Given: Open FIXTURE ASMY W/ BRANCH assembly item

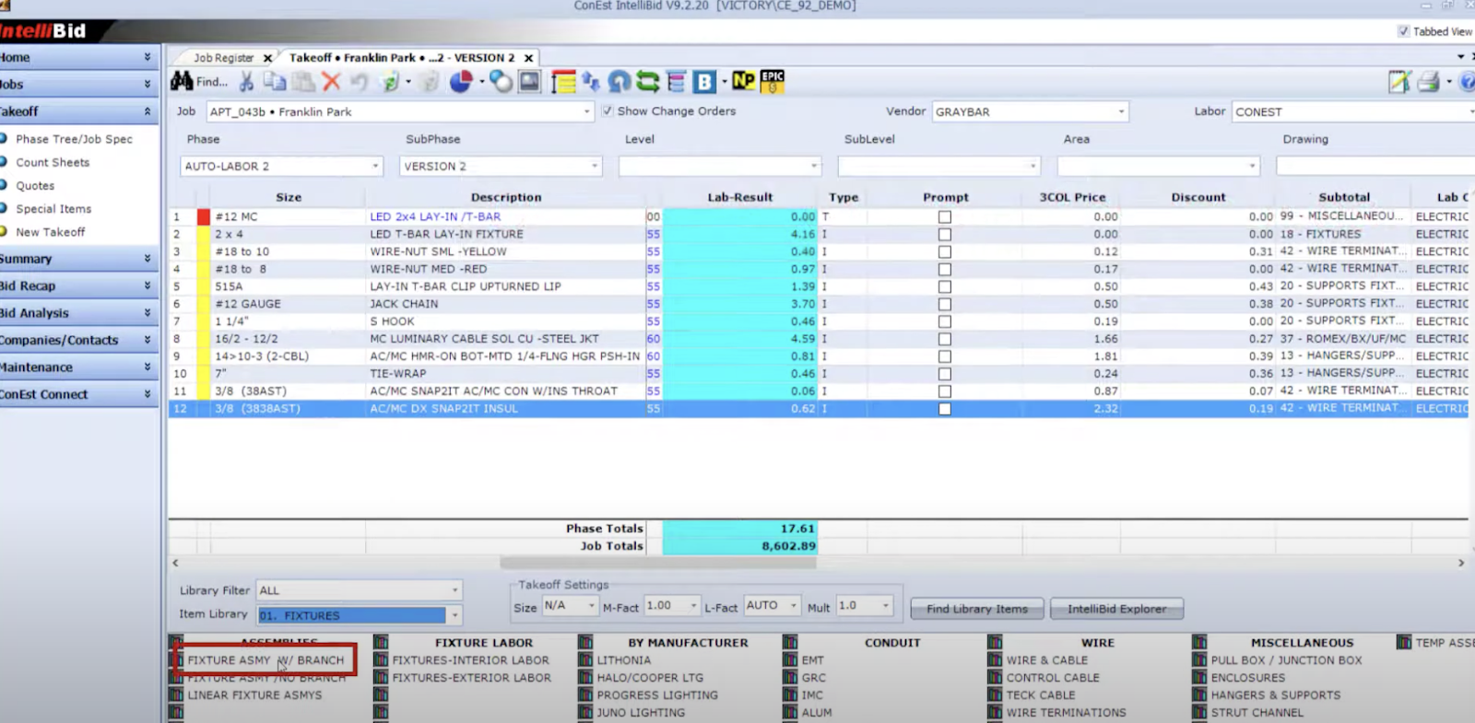Looking at the screenshot, I should coord(265,660).
